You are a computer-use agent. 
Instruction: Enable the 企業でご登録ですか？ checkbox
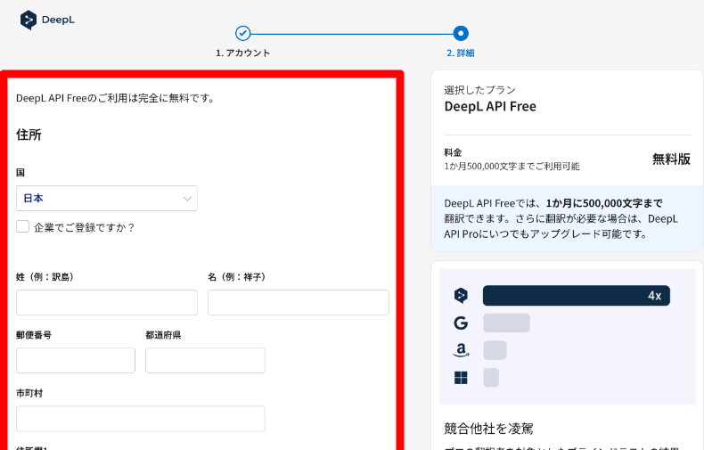click(22, 226)
